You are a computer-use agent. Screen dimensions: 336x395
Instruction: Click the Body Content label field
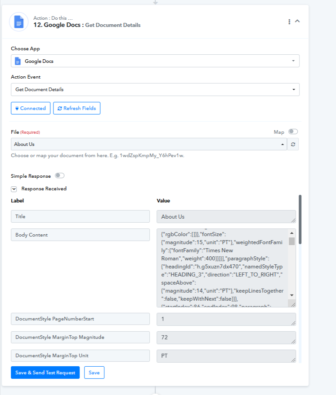[x=80, y=235]
